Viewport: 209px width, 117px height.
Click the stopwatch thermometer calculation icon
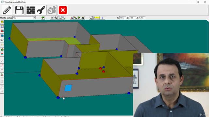(x=52, y=10)
